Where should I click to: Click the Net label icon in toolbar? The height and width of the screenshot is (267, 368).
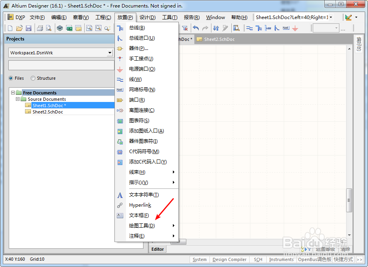pos(286,28)
